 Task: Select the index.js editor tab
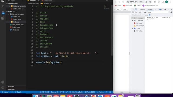[x=33, y=1]
